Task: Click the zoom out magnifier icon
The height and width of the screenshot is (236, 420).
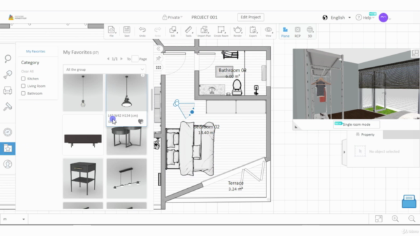Action: pyautogui.click(x=412, y=219)
